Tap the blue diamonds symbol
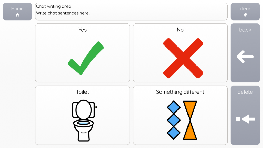 pos(174,120)
